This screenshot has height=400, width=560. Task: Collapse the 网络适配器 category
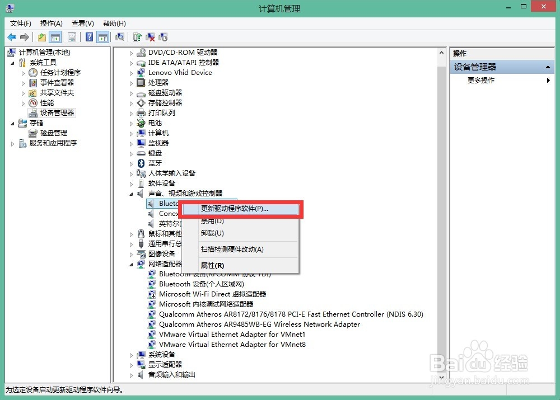click(131, 265)
